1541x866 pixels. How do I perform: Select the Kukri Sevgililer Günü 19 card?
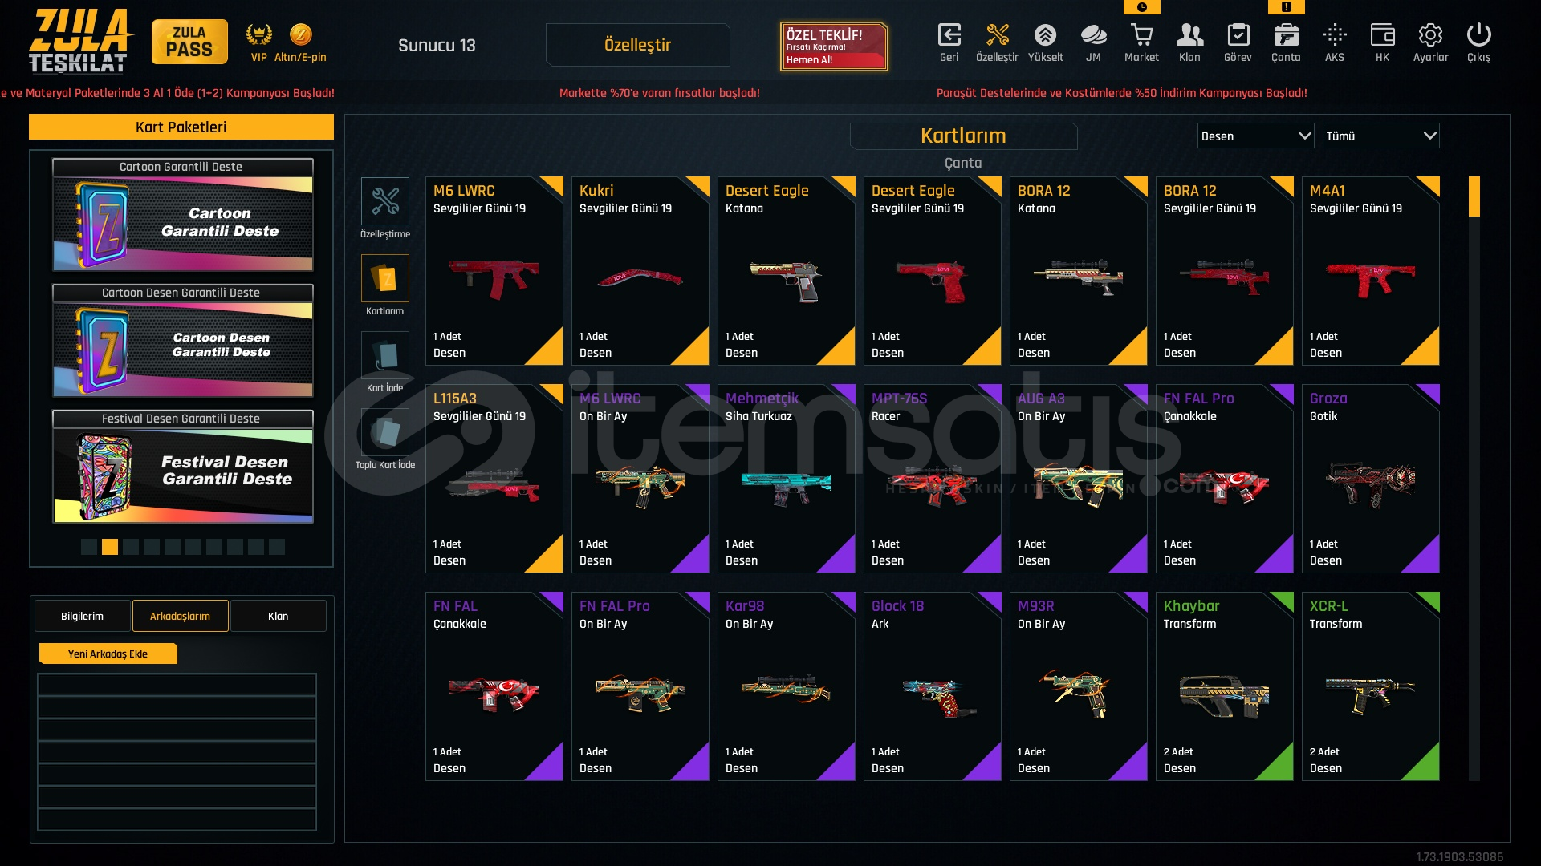pos(640,271)
